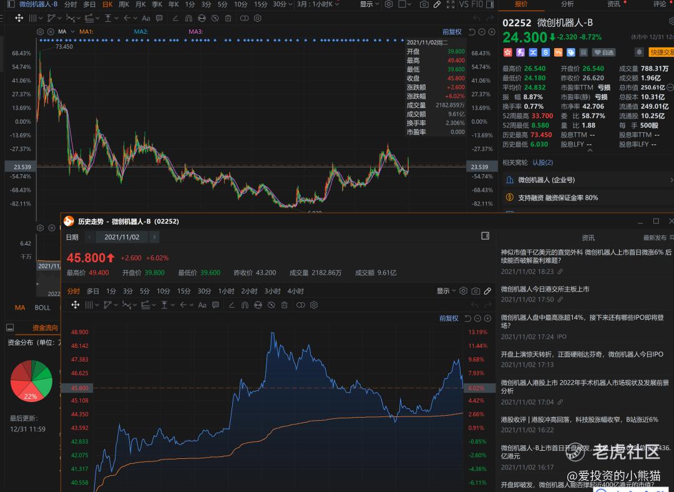Click the trash icon to delete drawings in popup toolbar

[x=285, y=305]
